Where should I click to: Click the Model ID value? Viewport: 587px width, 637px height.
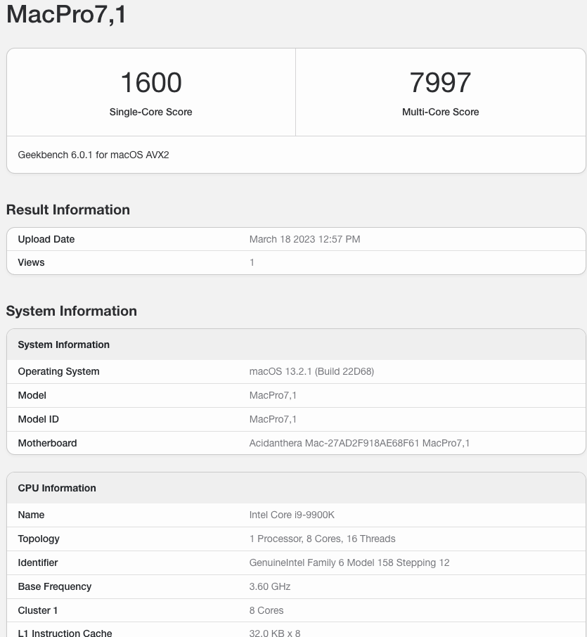coord(273,419)
